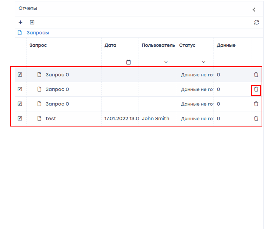Edit the test query entry
266x229 pixels.
click(20, 118)
